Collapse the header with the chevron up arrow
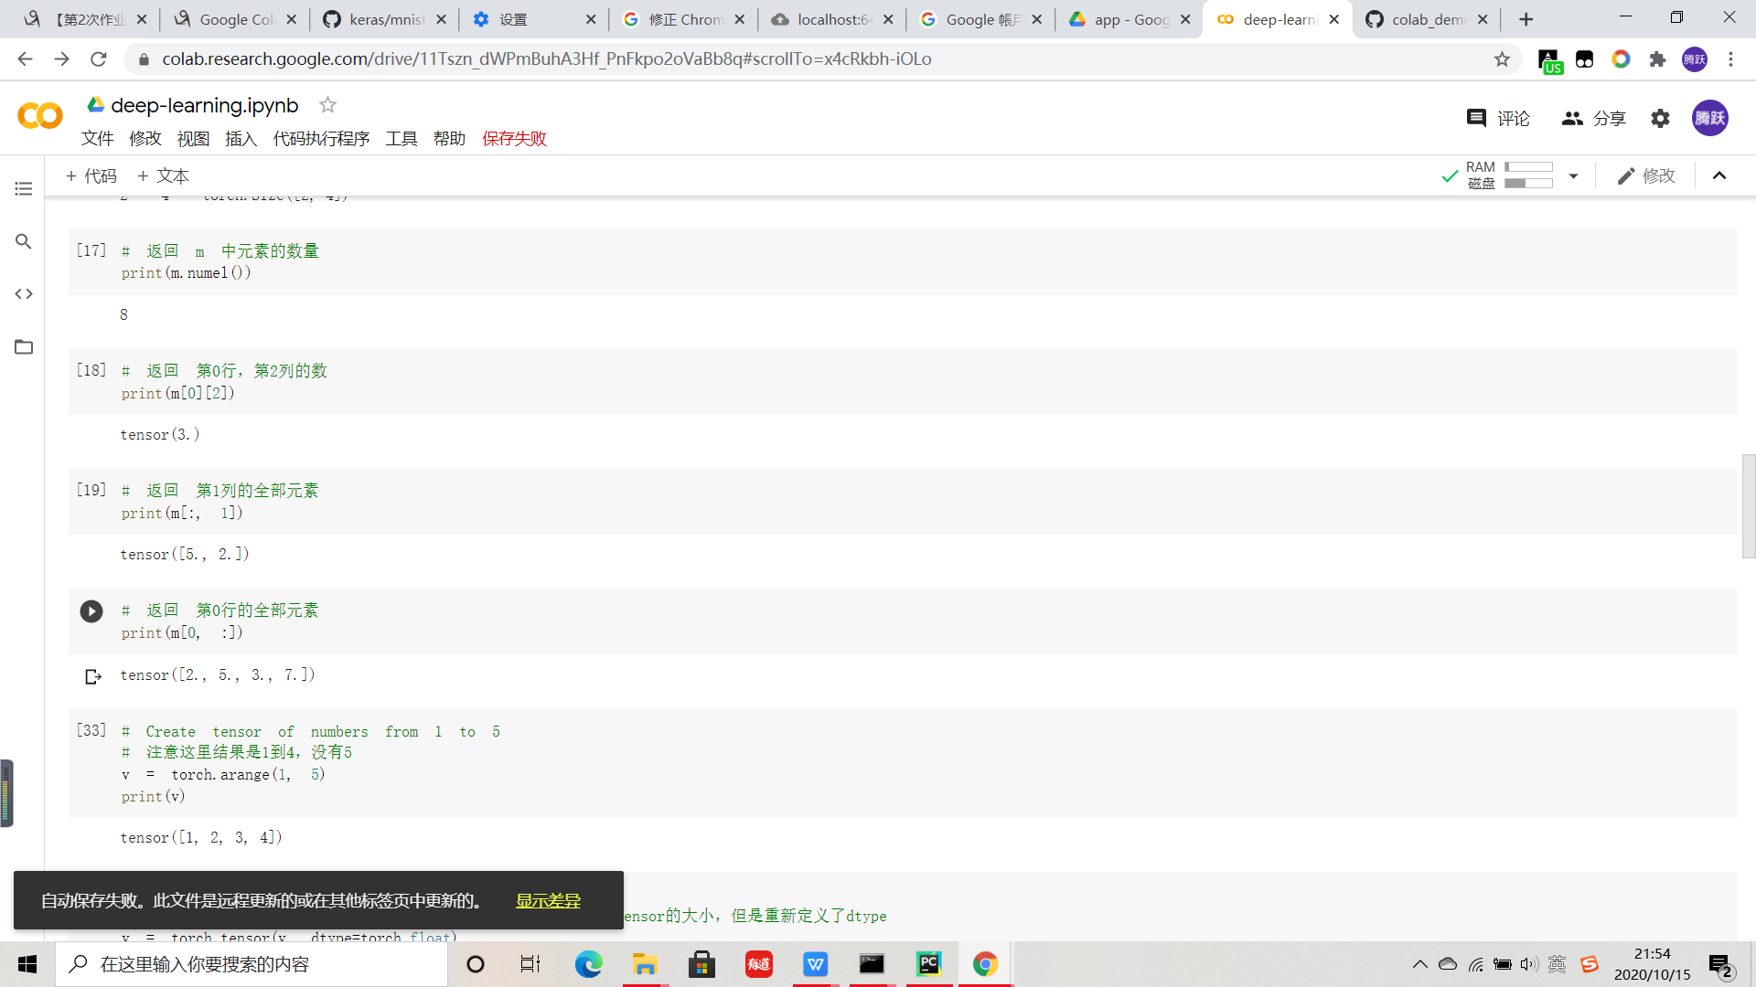Screen dimensions: 1756x987 coord(1719,175)
